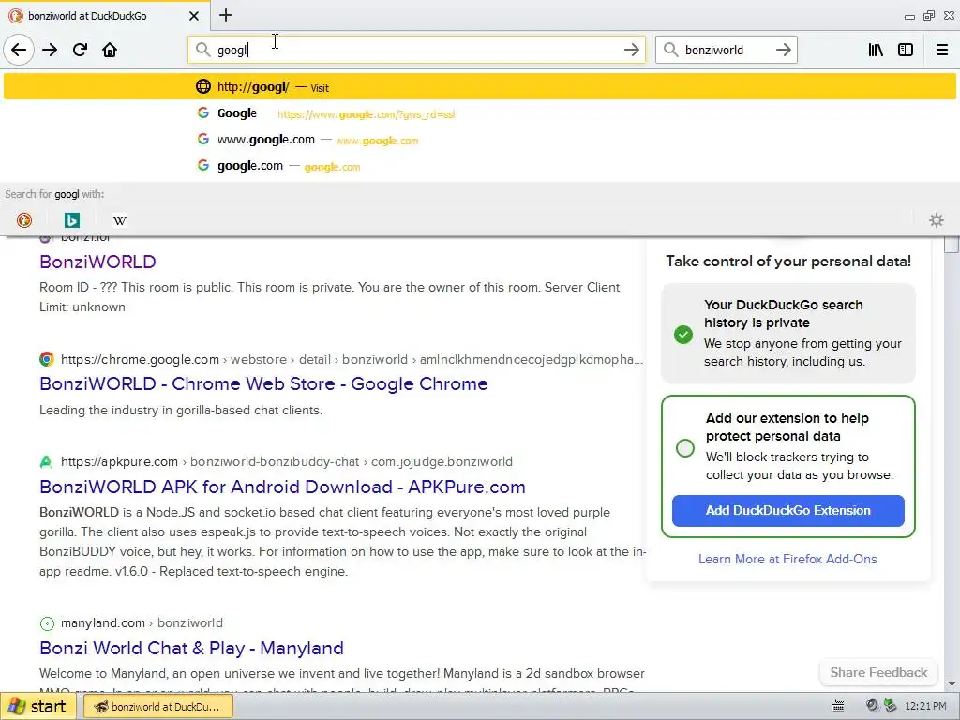This screenshot has width=960, height=720.
Task: Choose the www.google.com suggestion
Action: [x=480, y=140]
